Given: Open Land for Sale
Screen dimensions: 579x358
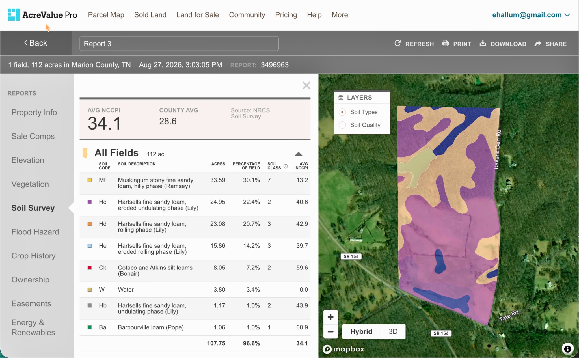Looking at the screenshot, I should (198, 15).
